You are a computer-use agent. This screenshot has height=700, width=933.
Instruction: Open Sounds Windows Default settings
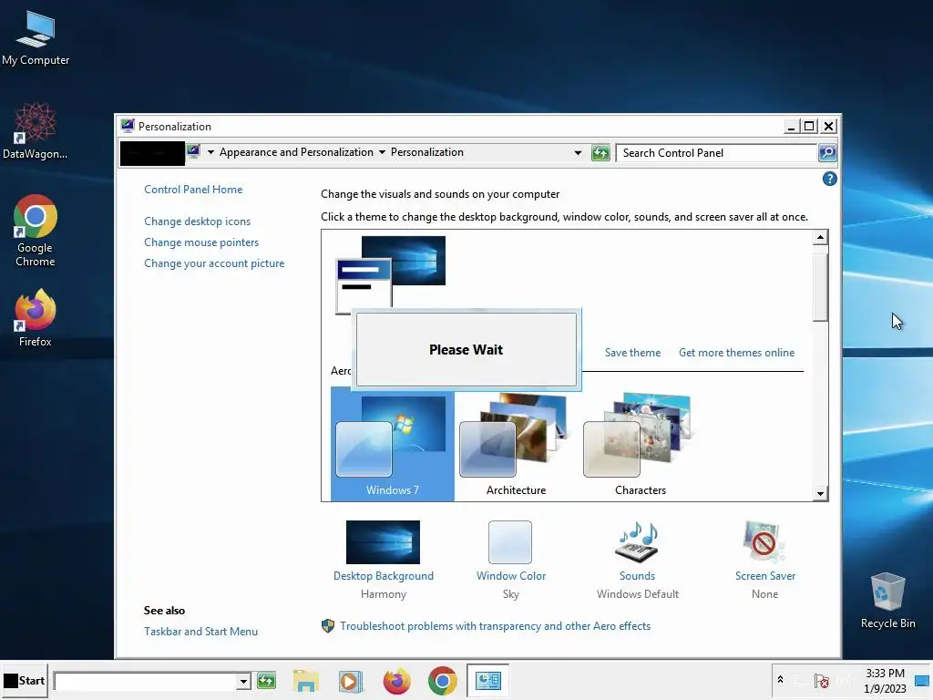[637, 561]
